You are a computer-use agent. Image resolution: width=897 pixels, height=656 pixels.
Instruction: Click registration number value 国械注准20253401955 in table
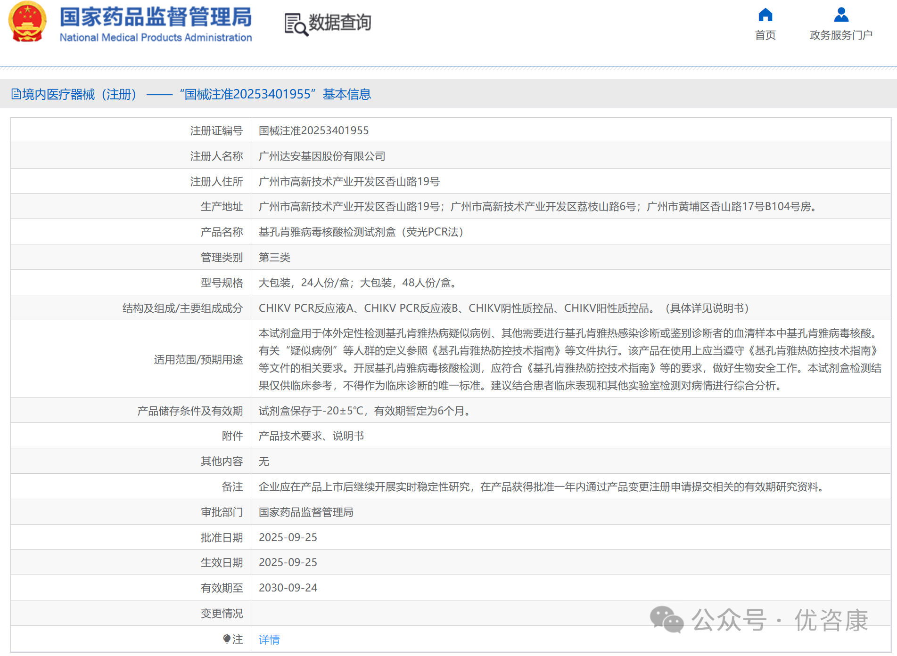(313, 130)
